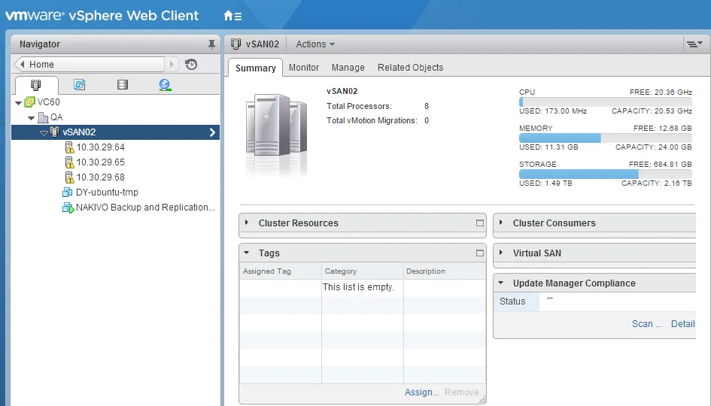Select host 10.30.29.65 in tree
The width and height of the screenshot is (711, 406).
[100, 162]
